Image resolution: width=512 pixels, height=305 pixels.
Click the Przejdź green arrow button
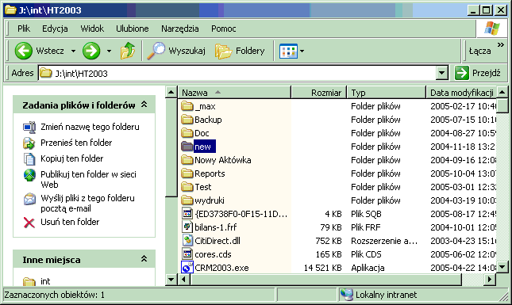click(x=462, y=73)
